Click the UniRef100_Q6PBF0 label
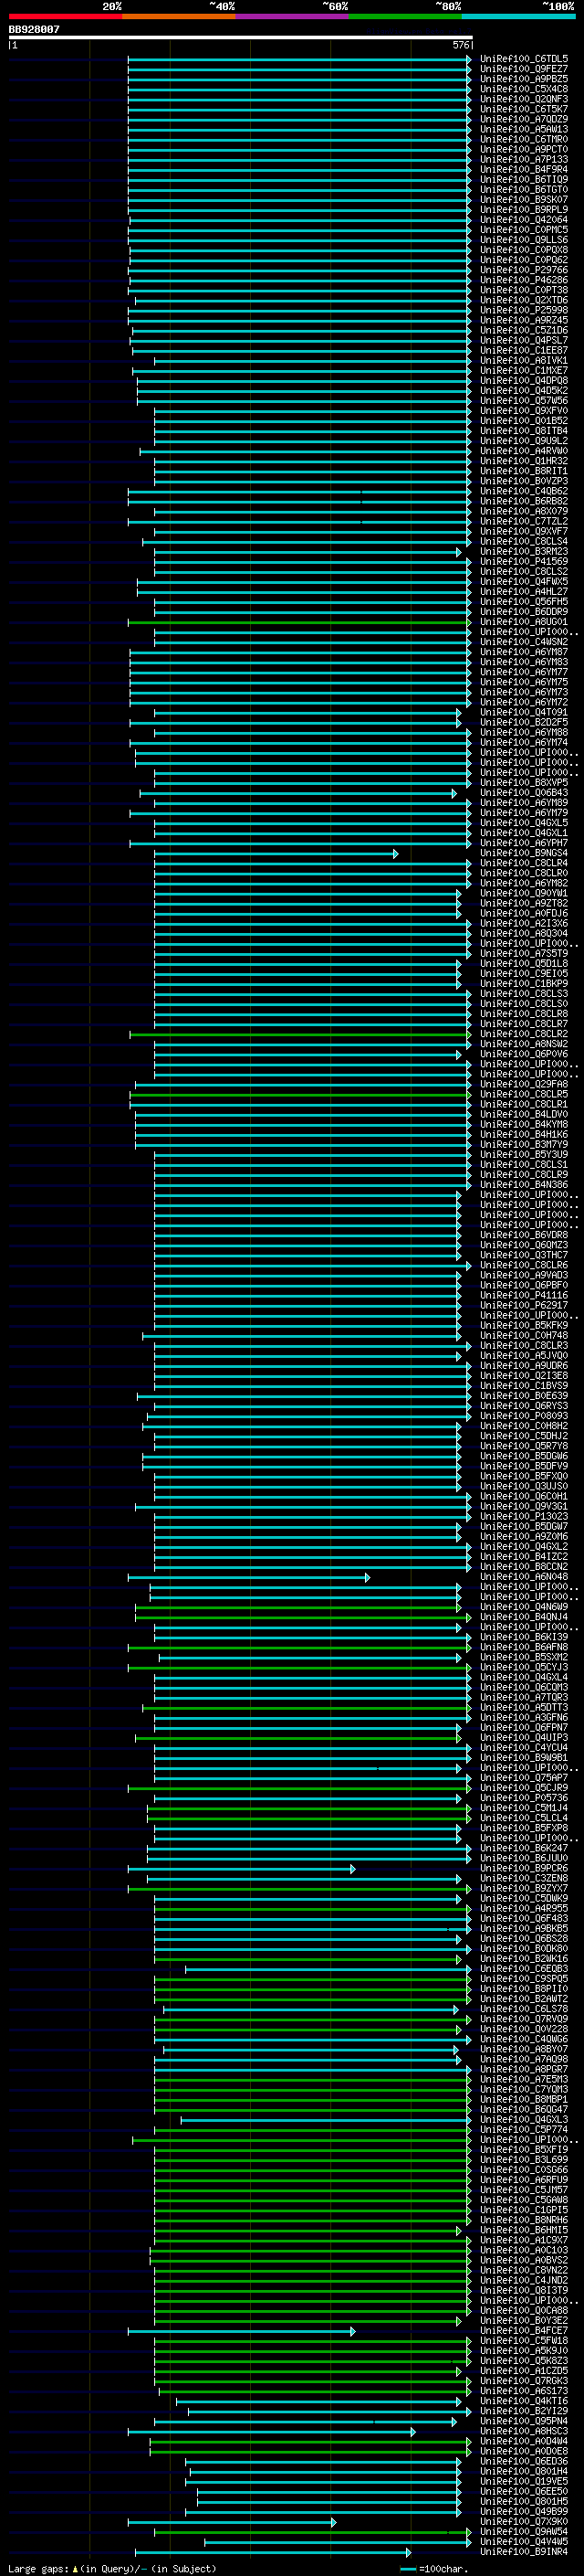 tap(524, 1285)
